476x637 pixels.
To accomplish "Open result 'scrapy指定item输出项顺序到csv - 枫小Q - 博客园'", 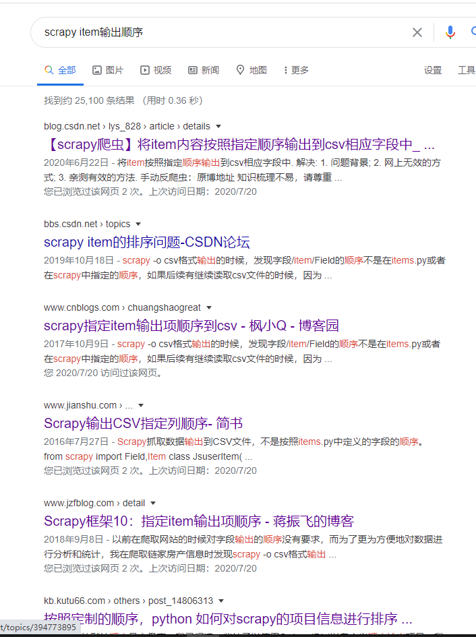I will click(x=191, y=326).
